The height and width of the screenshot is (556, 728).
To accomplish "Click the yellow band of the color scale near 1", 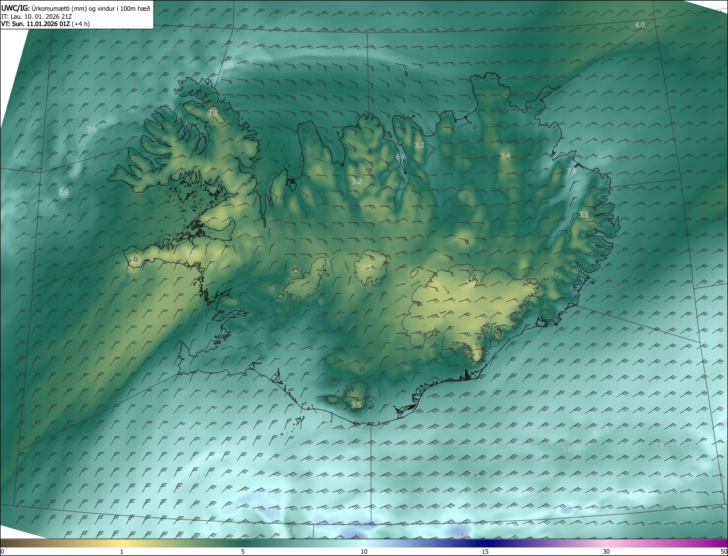I will coord(122,543).
